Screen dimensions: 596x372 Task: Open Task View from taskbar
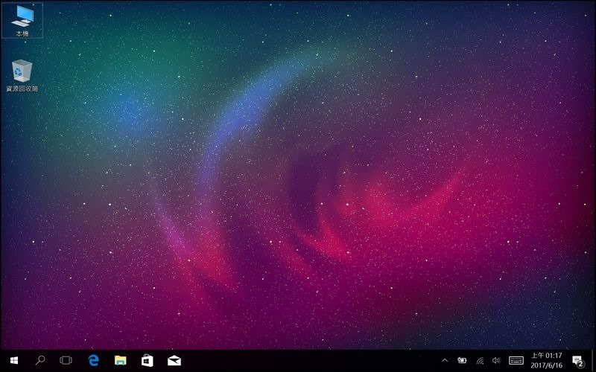66,361
